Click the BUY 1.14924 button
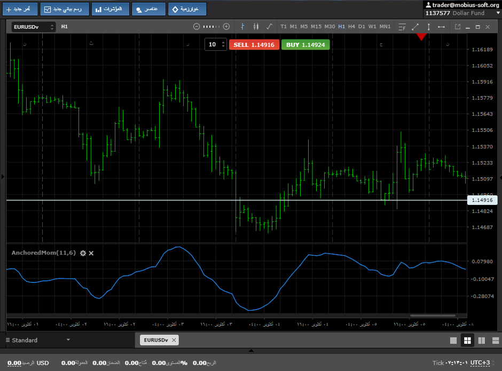This screenshot has width=502, height=371. [305, 45]
